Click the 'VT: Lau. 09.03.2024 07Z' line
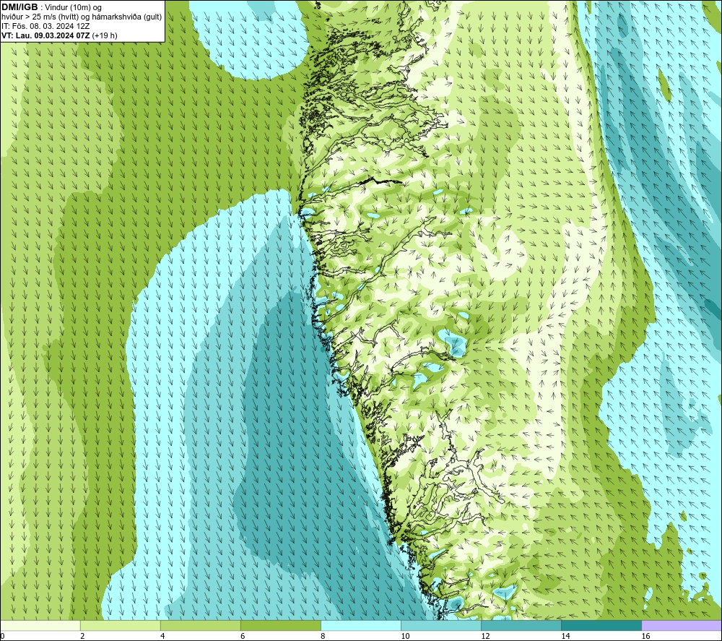This screenshot has height=641, width=722. coord(46,35)
